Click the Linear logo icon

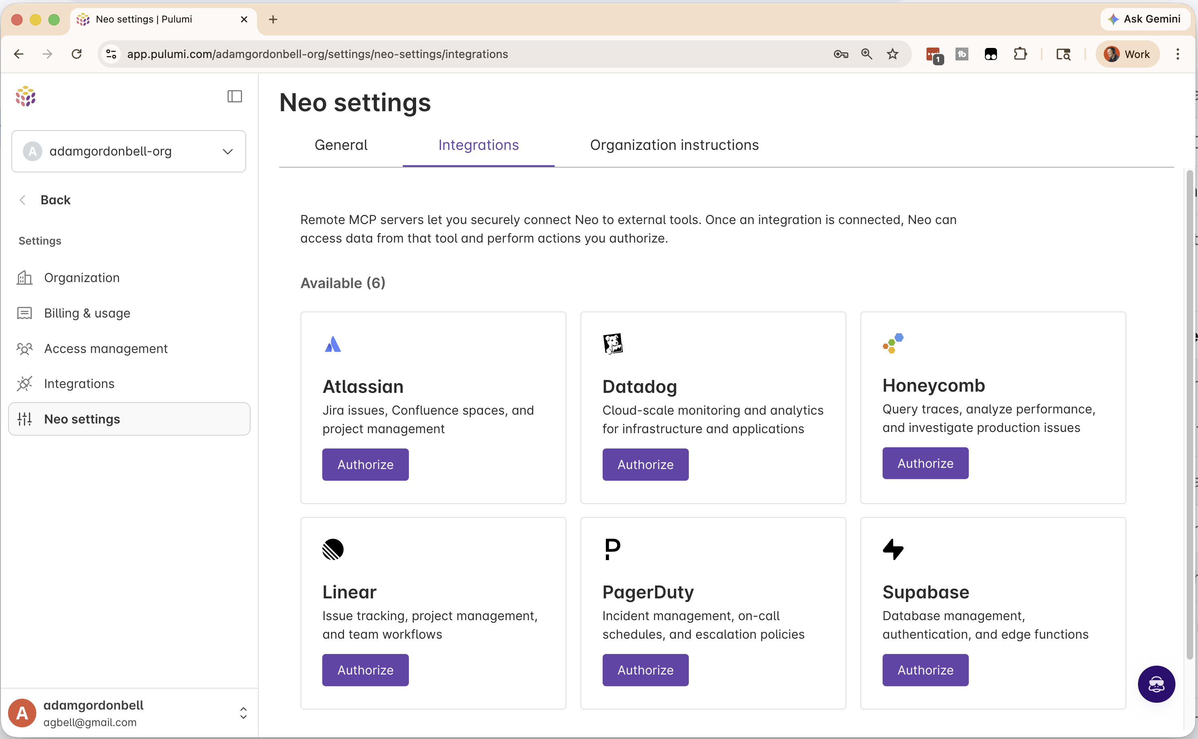coord(333,549)
